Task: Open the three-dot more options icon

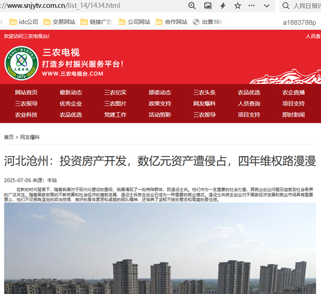Action: (x=252, y=6)
